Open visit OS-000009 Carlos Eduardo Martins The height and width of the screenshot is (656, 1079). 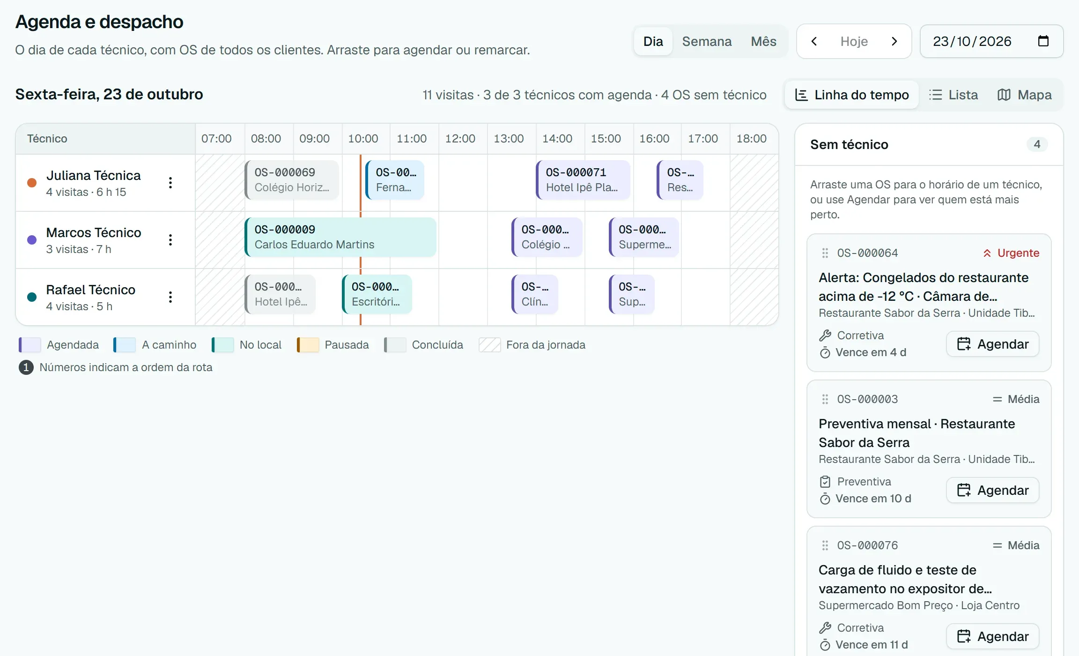pyautogui.click(x=340, y=237)
